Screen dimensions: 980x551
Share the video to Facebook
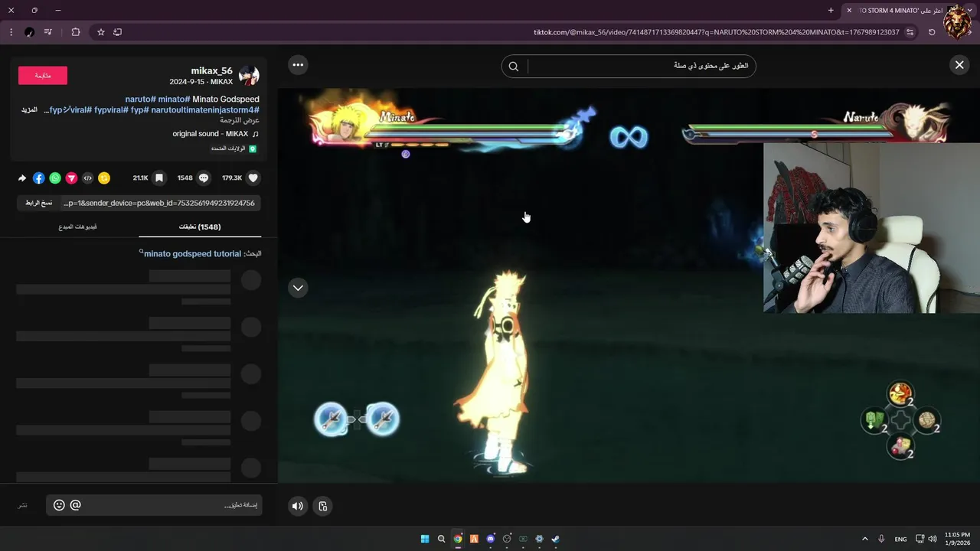pyautogui.click(x=38, y=178)
